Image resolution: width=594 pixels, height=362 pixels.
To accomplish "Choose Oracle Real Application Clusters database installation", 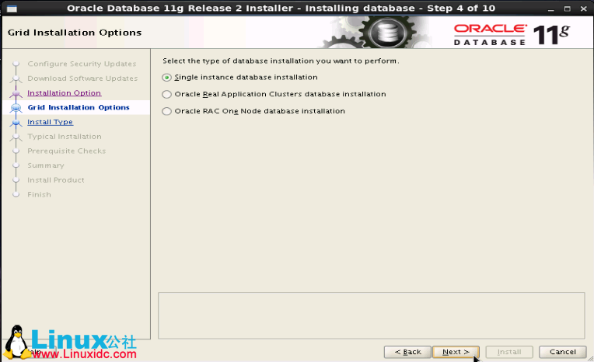I will click(166, 94).
